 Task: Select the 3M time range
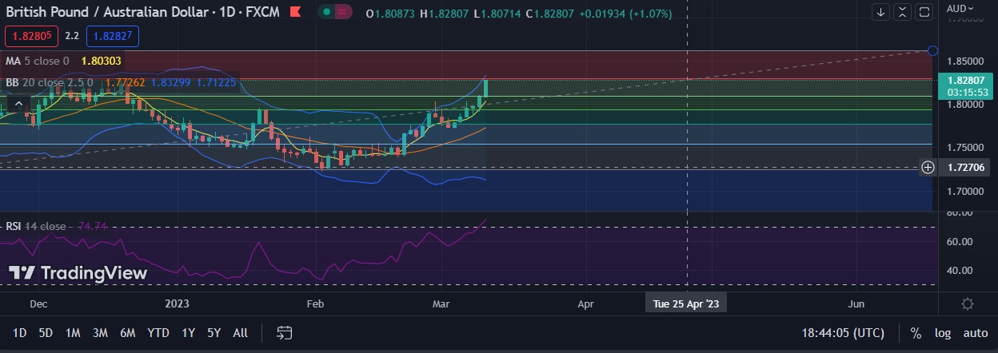pyautogui.click(x=100, y=333)
